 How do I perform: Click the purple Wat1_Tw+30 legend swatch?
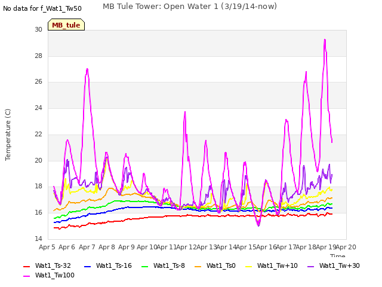coord(311,267)
